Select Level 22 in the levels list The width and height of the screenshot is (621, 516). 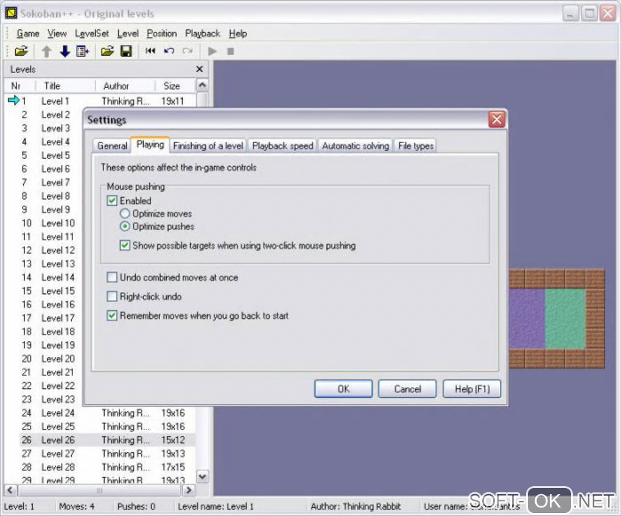tap(58, 386)
